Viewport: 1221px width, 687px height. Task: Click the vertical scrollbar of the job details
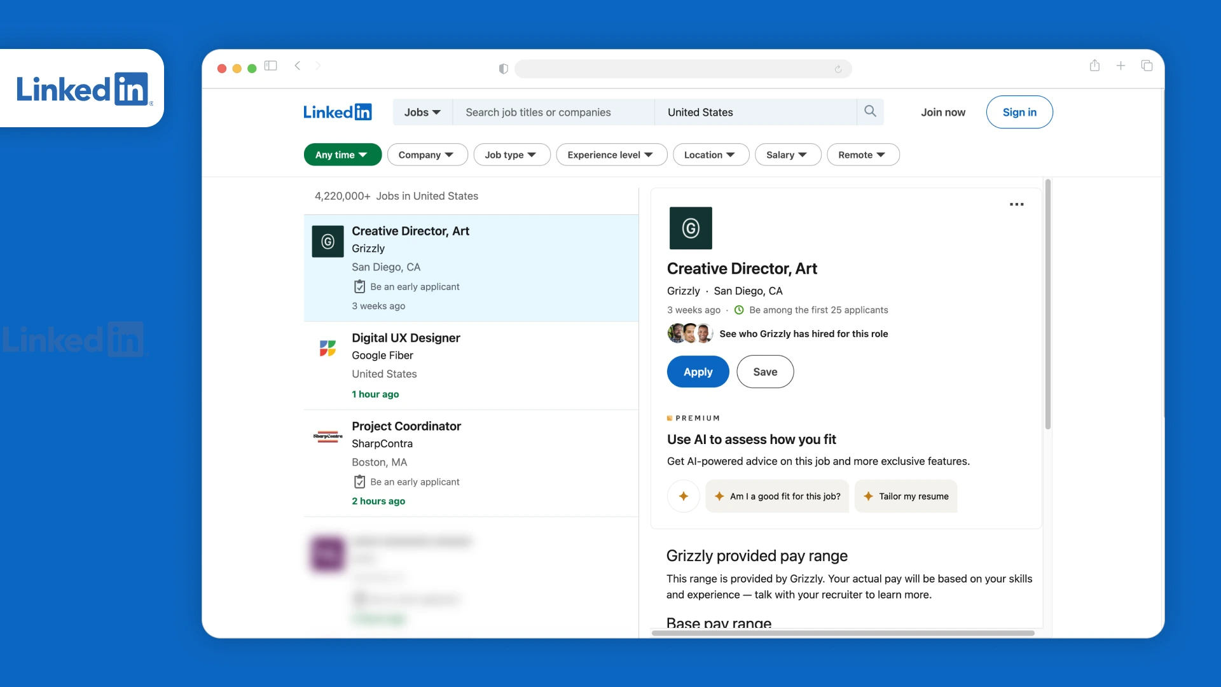(x=1047, y=304)
